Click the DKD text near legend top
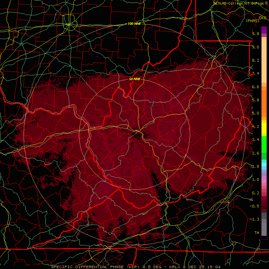269x269 pixels. coord(263,18)
